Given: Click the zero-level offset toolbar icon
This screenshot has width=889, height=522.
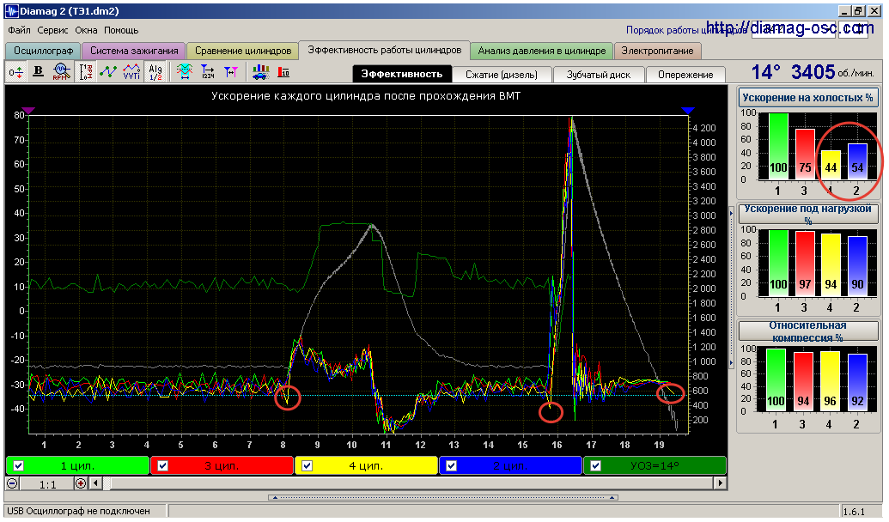Looking at the screenshot, I should tap(15, 72).
